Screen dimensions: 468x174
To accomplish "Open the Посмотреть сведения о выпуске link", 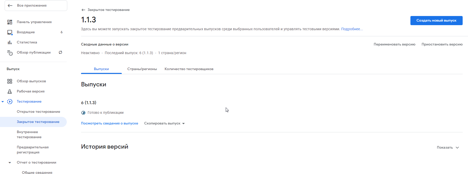I will 110,123.
